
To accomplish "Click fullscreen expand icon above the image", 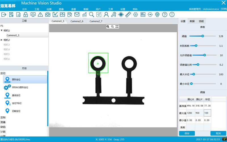I will [x=117, y=26].
